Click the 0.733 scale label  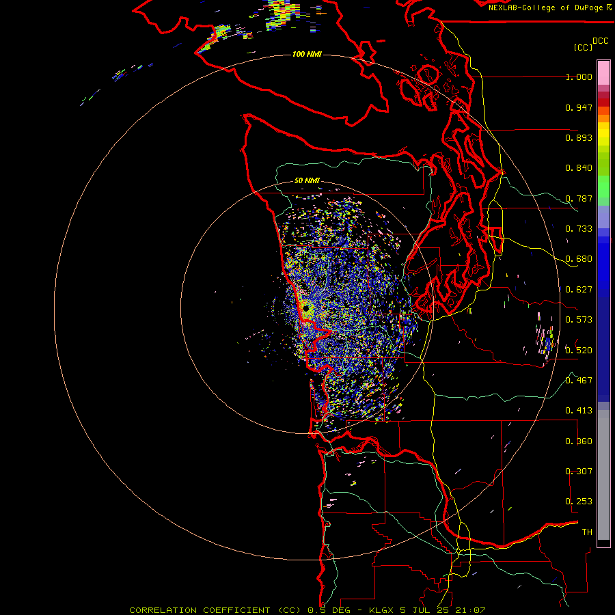[579, 229]
